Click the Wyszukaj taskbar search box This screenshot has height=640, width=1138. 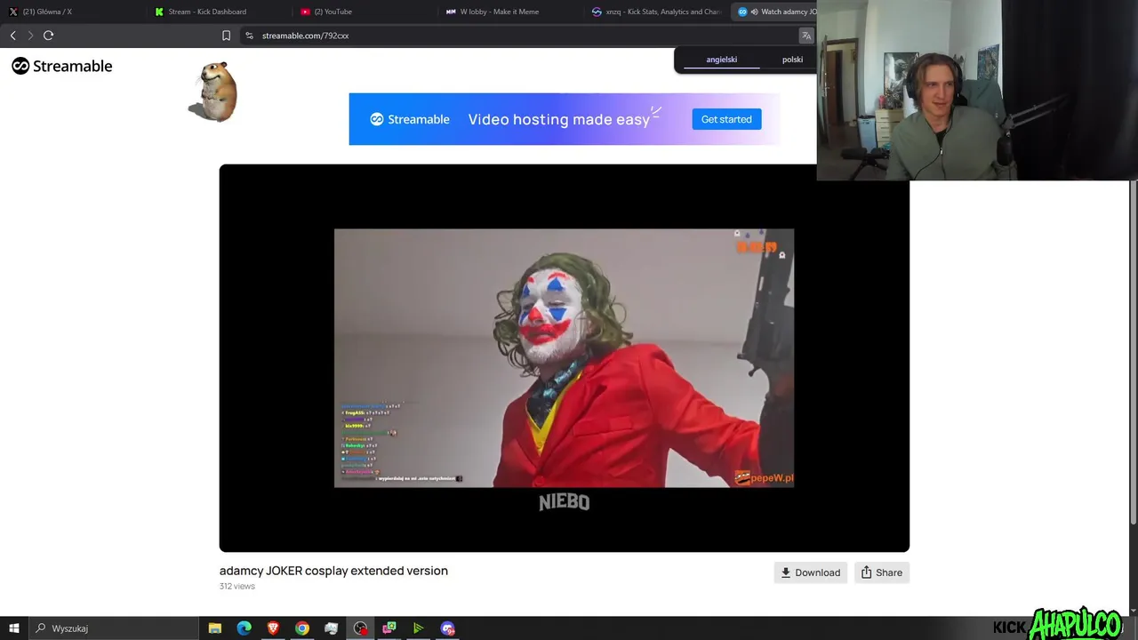(113, 628)
